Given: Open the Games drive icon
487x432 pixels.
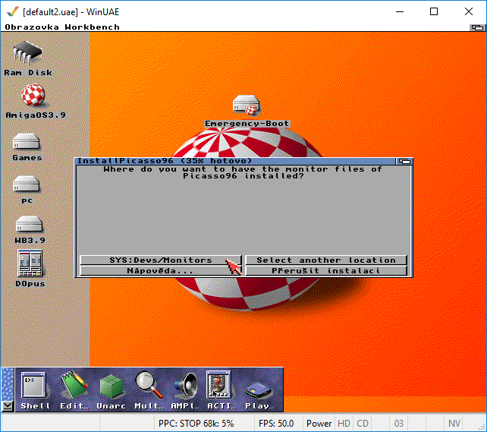Looking at the screenshot, I should 27,141.
